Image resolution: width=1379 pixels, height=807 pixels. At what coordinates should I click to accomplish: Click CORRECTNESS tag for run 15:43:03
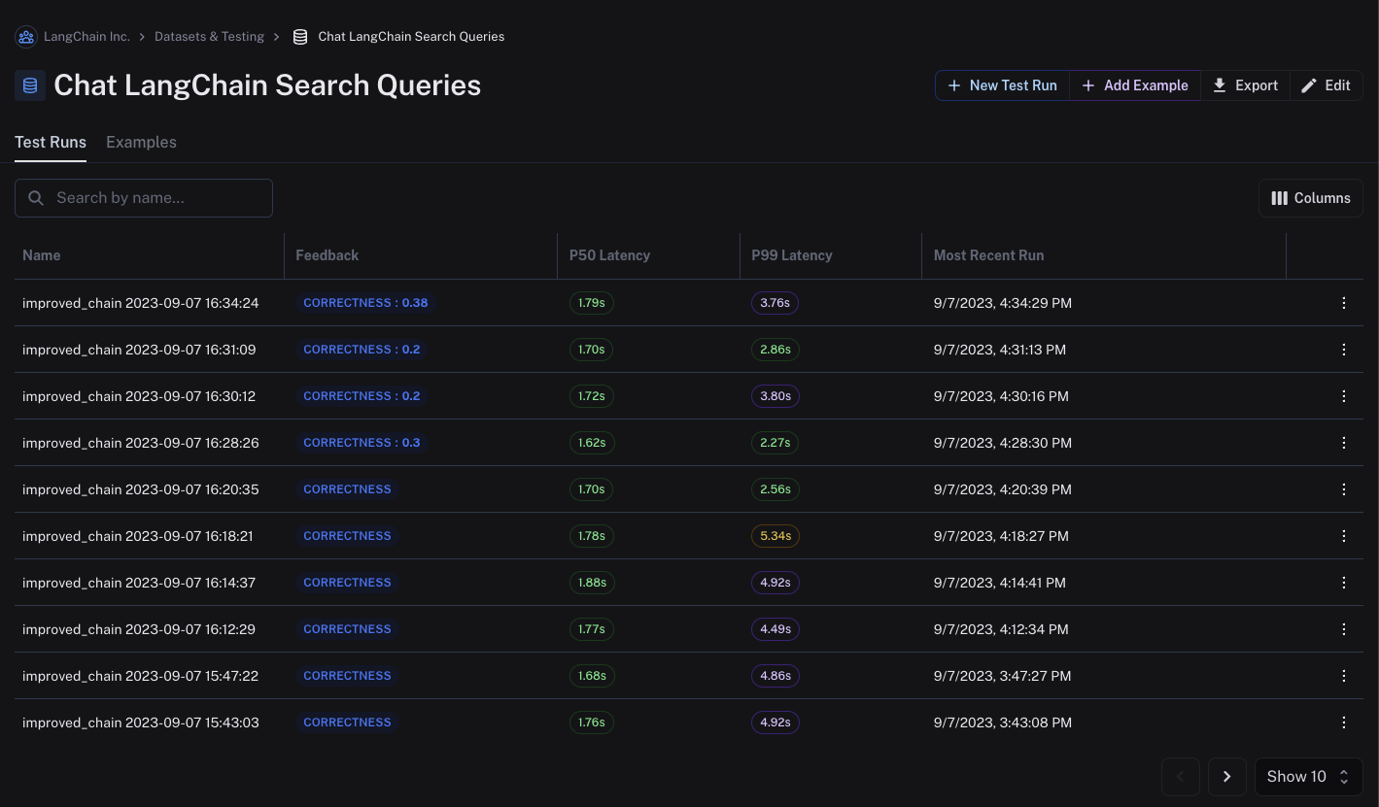coord(347,723)
